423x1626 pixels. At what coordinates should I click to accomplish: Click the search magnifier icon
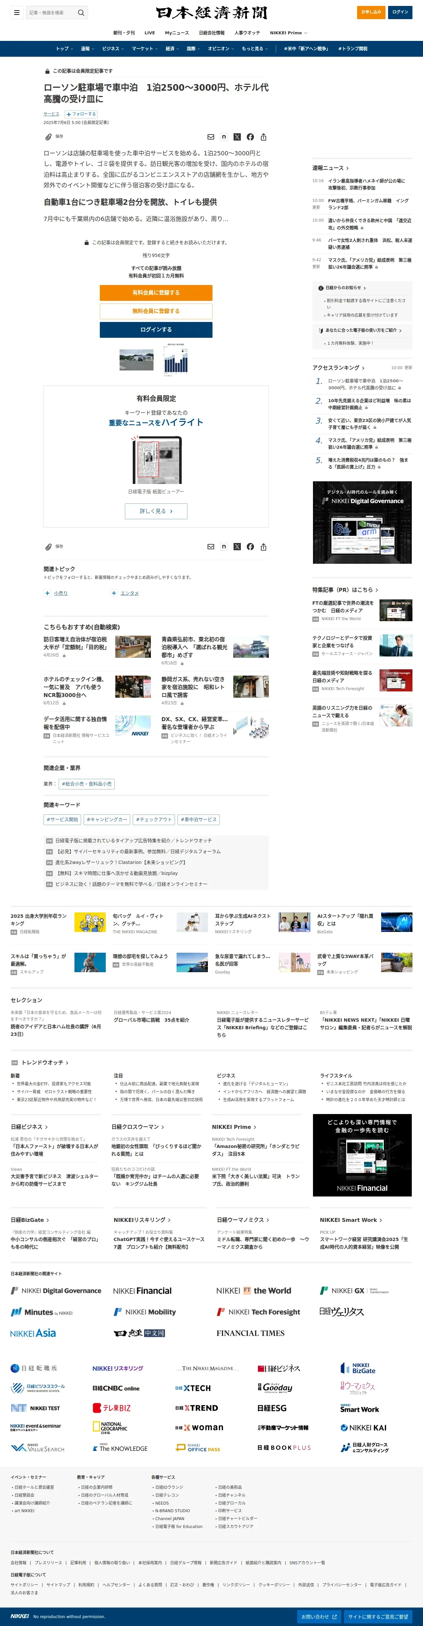pos(81,12)
